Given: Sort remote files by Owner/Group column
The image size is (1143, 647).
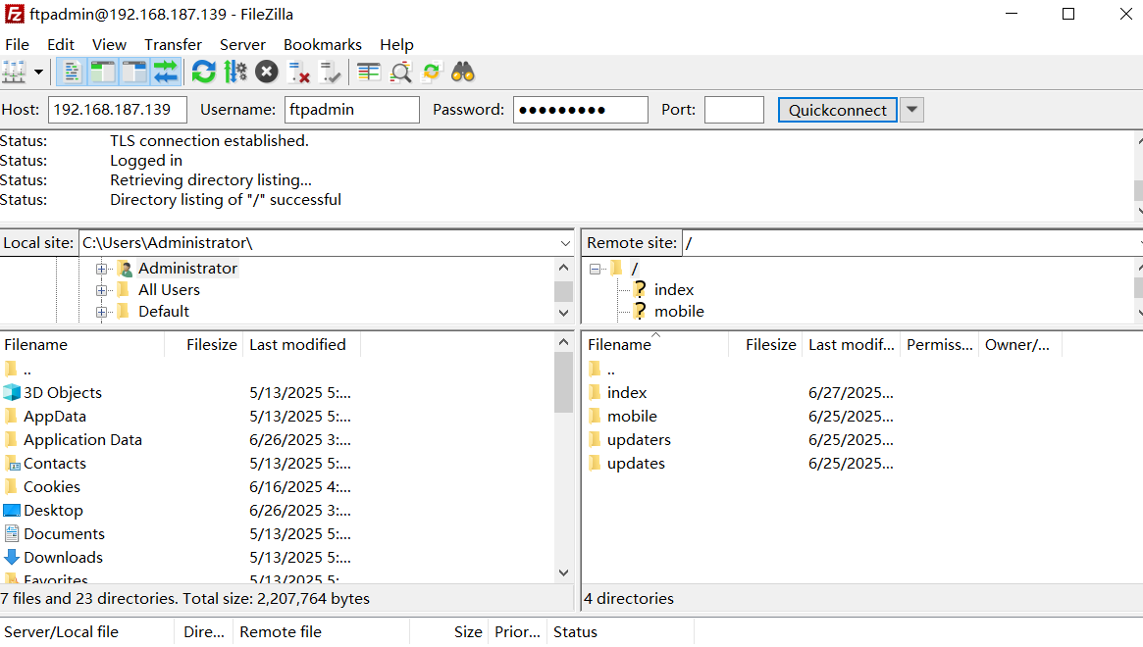Looking at the screenshot, I should pos(1020,345).
